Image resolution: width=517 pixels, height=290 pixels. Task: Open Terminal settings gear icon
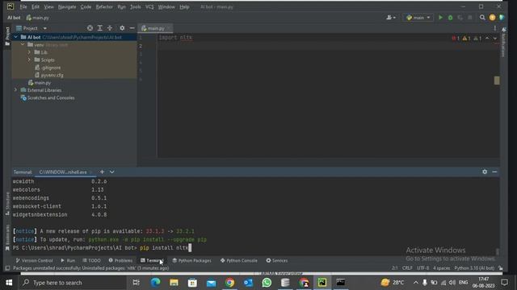click(x=485, y=172)
